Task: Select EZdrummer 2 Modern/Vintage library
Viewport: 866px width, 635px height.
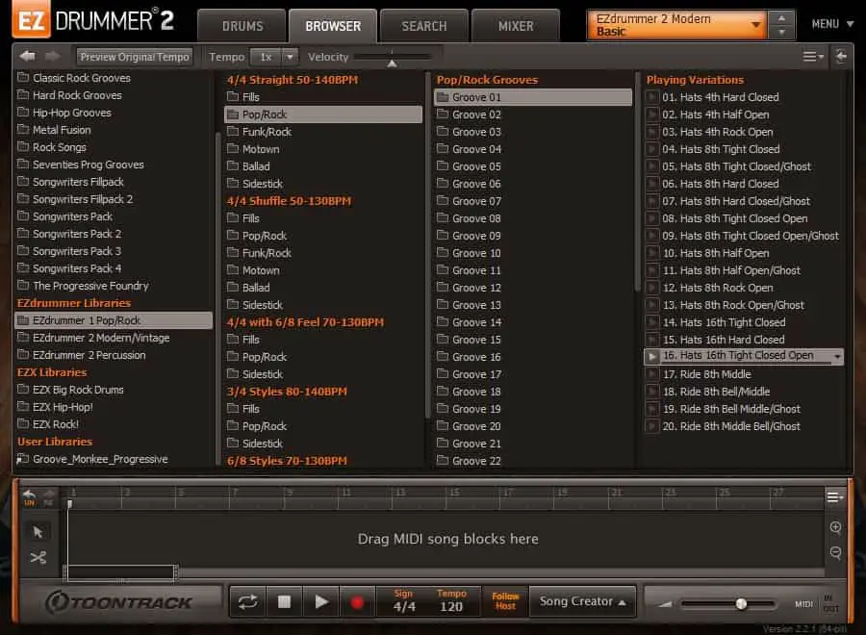Action: (93, 338)
